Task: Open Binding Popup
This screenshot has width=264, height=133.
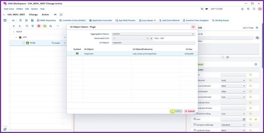Action: point(221,20)
